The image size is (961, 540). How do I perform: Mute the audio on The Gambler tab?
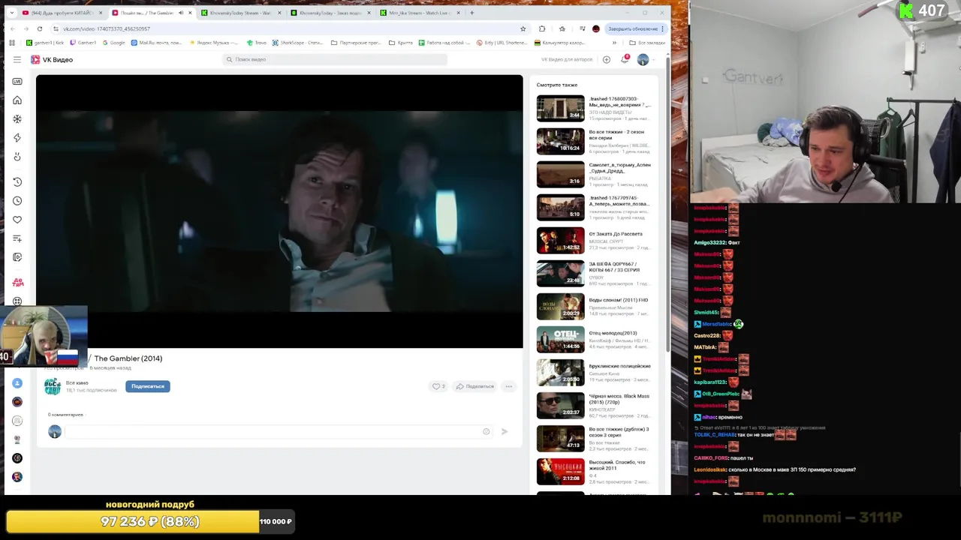[181, 13]
